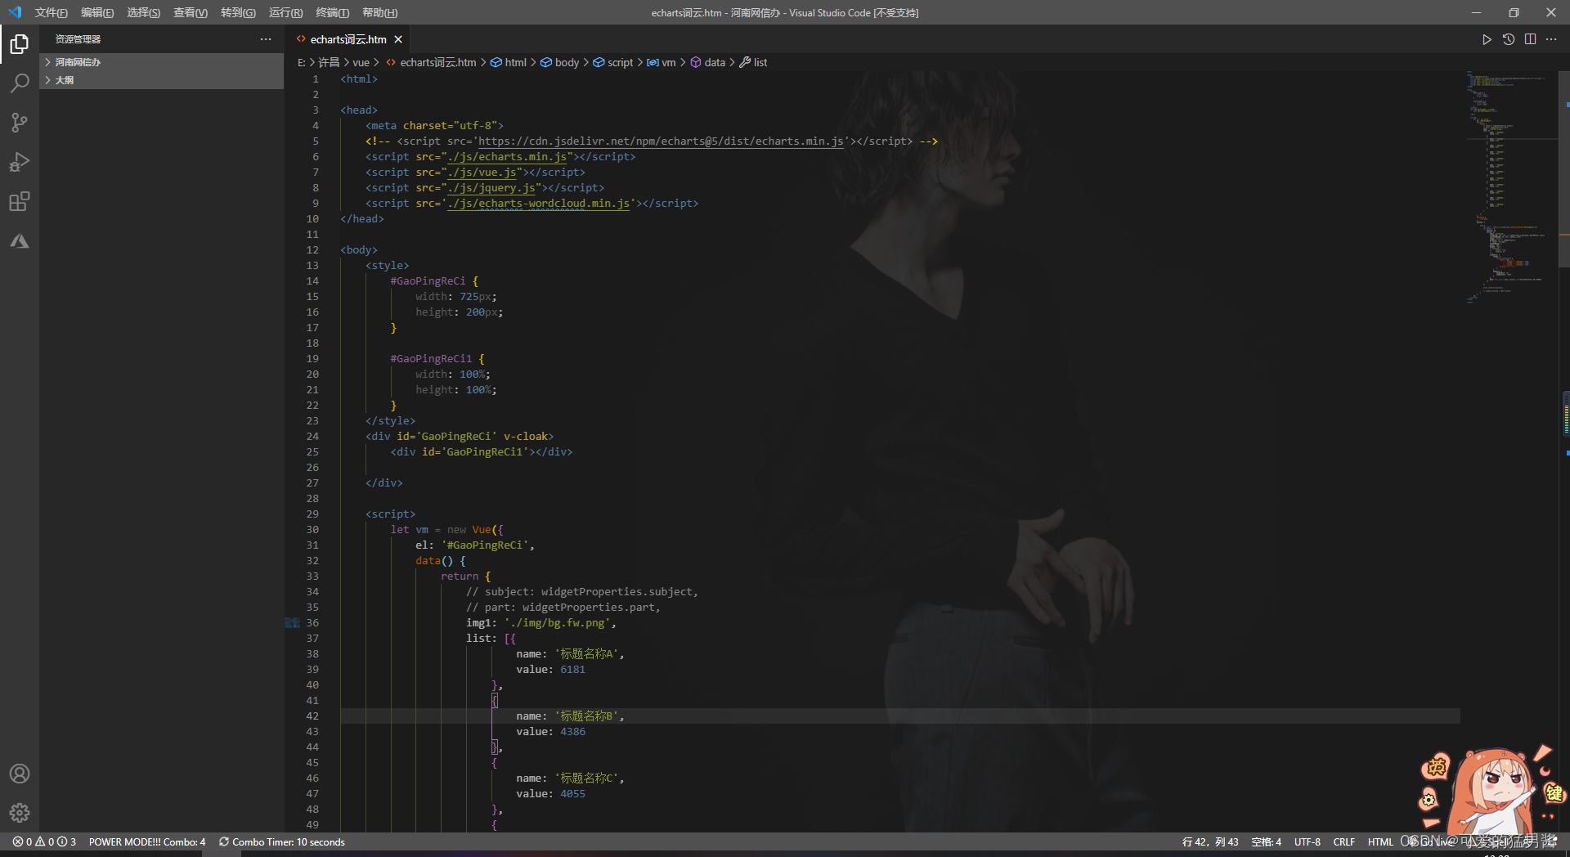Change file encoding UTF-8

[1308, 841]
